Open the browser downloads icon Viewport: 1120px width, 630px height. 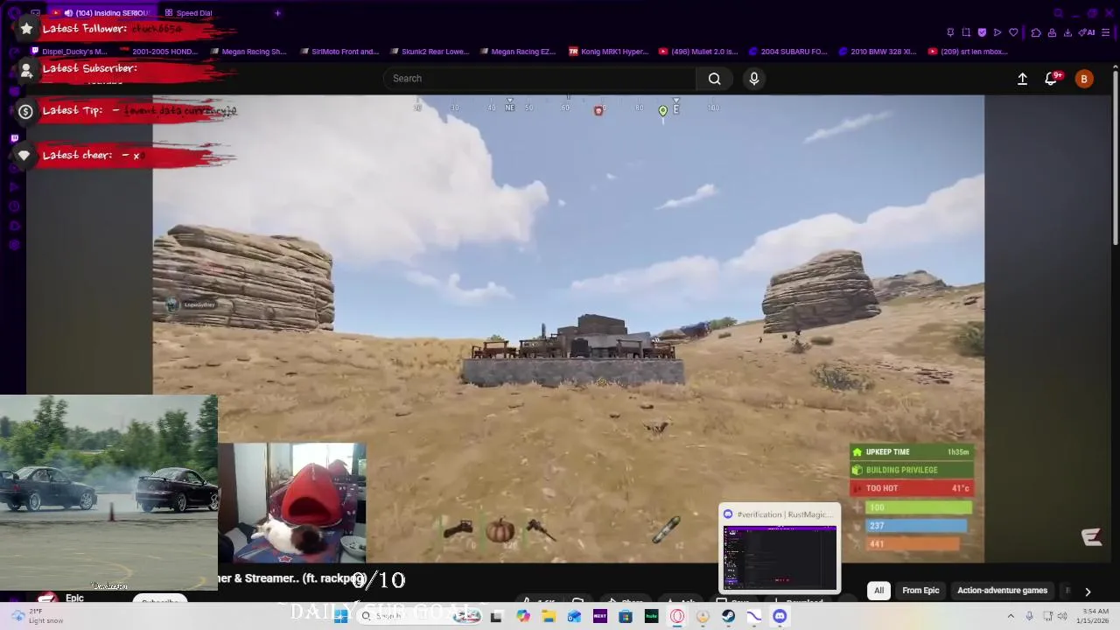(1068, 32)
